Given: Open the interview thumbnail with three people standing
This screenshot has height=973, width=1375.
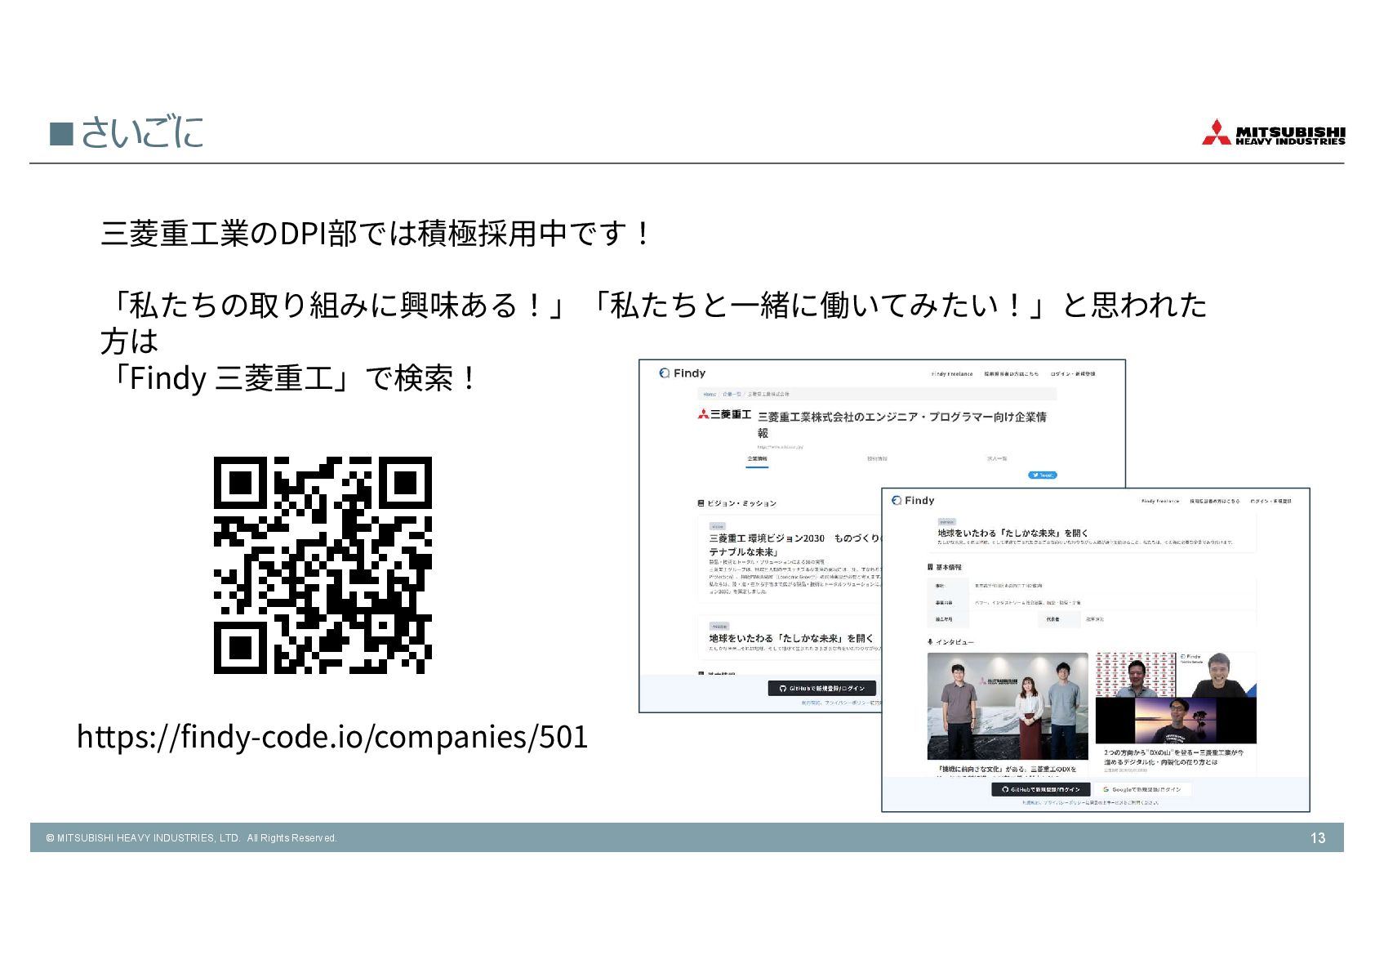Looking at the screenshot, I should [x=1008, y=707].
